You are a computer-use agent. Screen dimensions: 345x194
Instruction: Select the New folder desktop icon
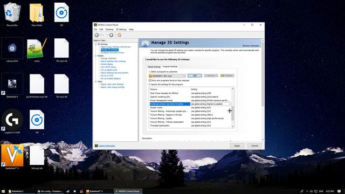[37, 15]
